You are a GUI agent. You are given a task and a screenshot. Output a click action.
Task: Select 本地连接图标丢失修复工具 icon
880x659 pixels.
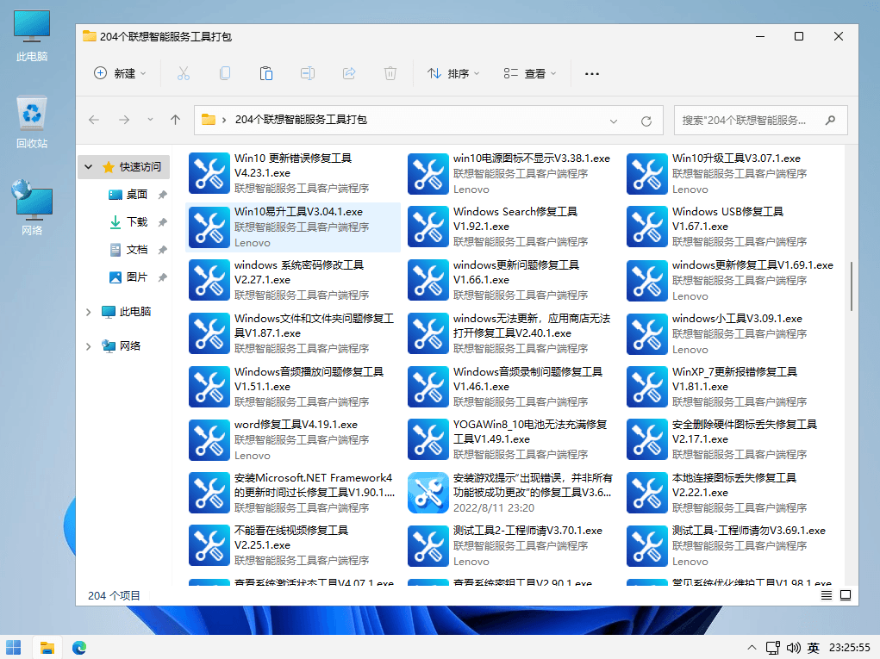click(647, 493)
